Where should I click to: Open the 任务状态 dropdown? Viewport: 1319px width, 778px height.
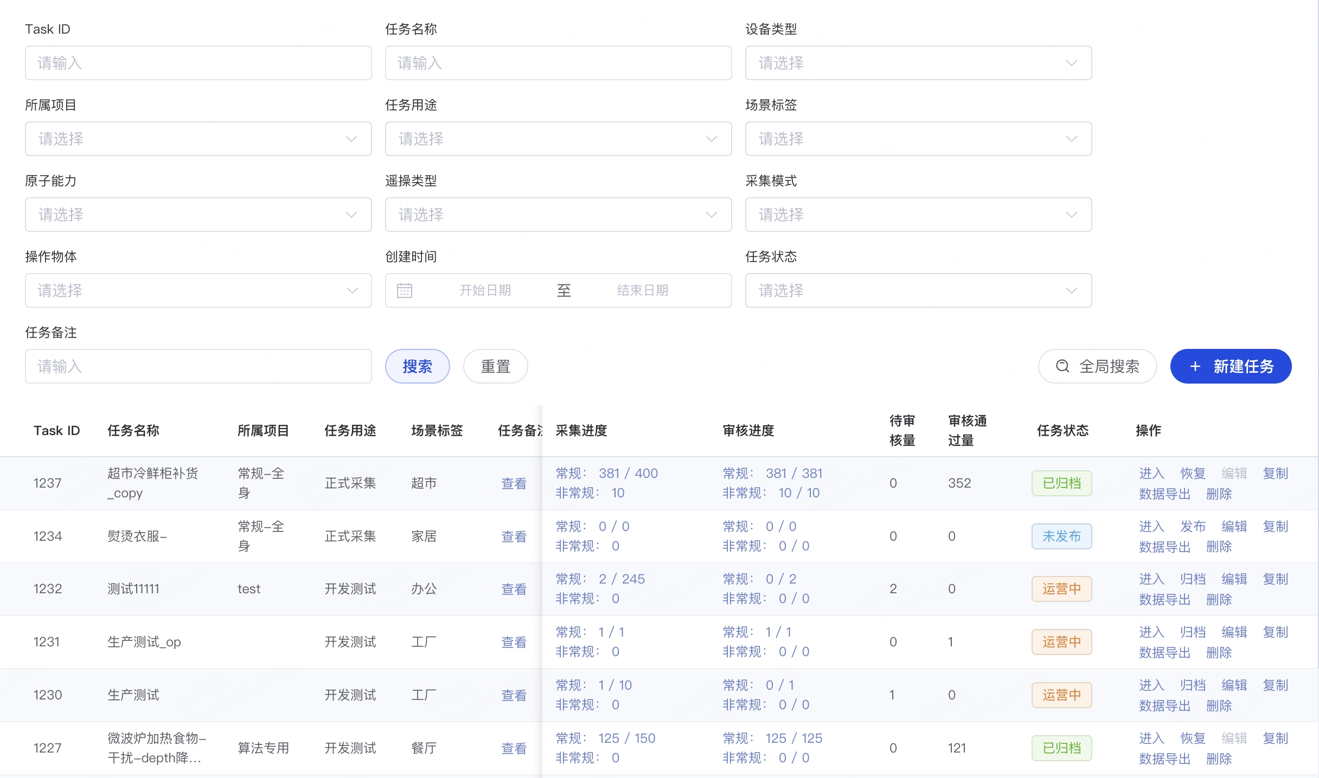pos(918,290)
